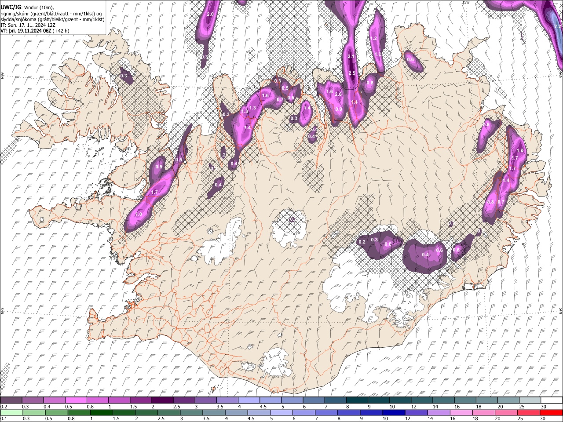Select the white snow-scale swatch after 30
Viewport: 563px width, 422px height.
tap(552, 400)
